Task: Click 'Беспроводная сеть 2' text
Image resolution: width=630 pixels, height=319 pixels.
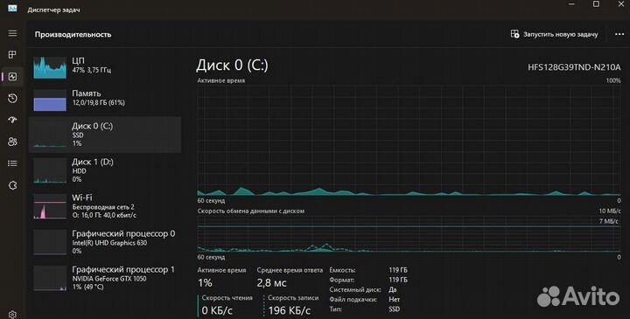Action: (x=103, y=207)
